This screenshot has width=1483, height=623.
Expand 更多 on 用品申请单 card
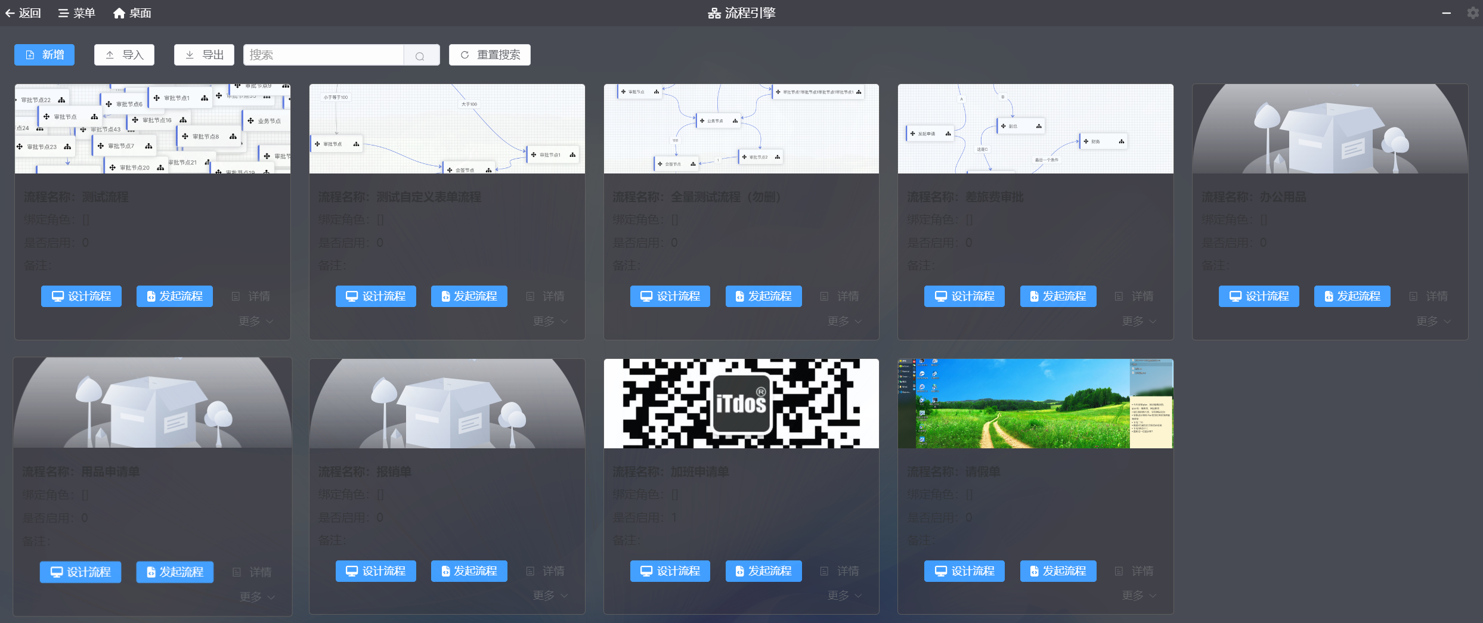tap(257, 597)
